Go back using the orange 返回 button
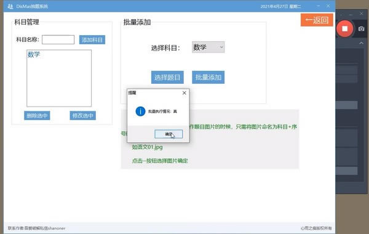 pyautogui.click(x=317, y=20)
